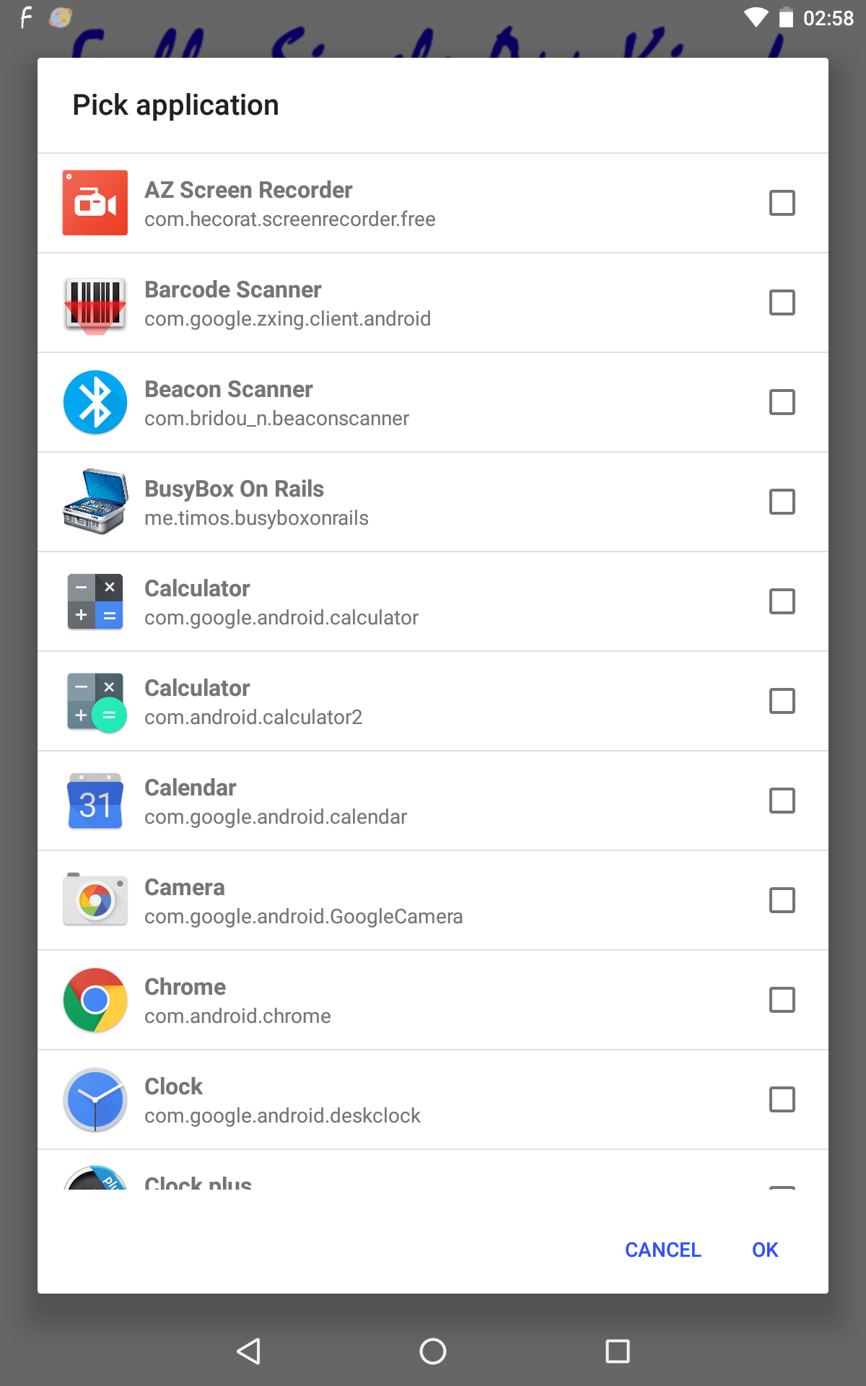Tap the Barcode Scanner app icon
This screenshot has height=1386, width=866.
(95, 303)
